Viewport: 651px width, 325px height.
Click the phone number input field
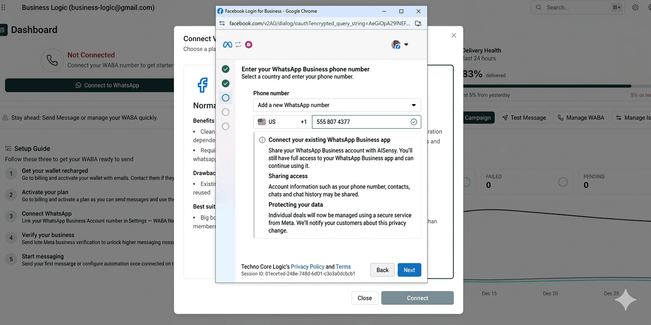tap(367, 122)
